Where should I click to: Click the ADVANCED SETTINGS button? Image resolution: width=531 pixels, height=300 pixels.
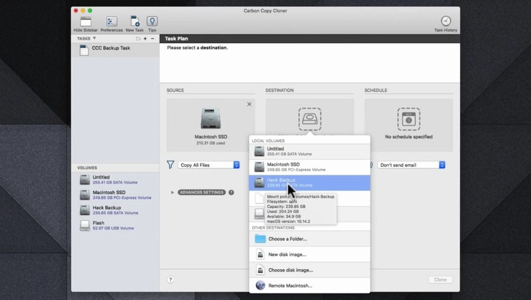pos(202,192)
